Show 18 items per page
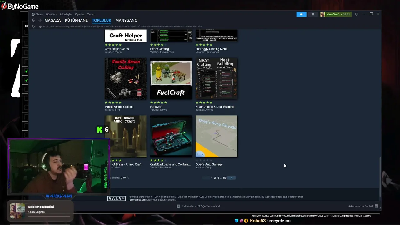400x225 pixels. pos(124,177)
